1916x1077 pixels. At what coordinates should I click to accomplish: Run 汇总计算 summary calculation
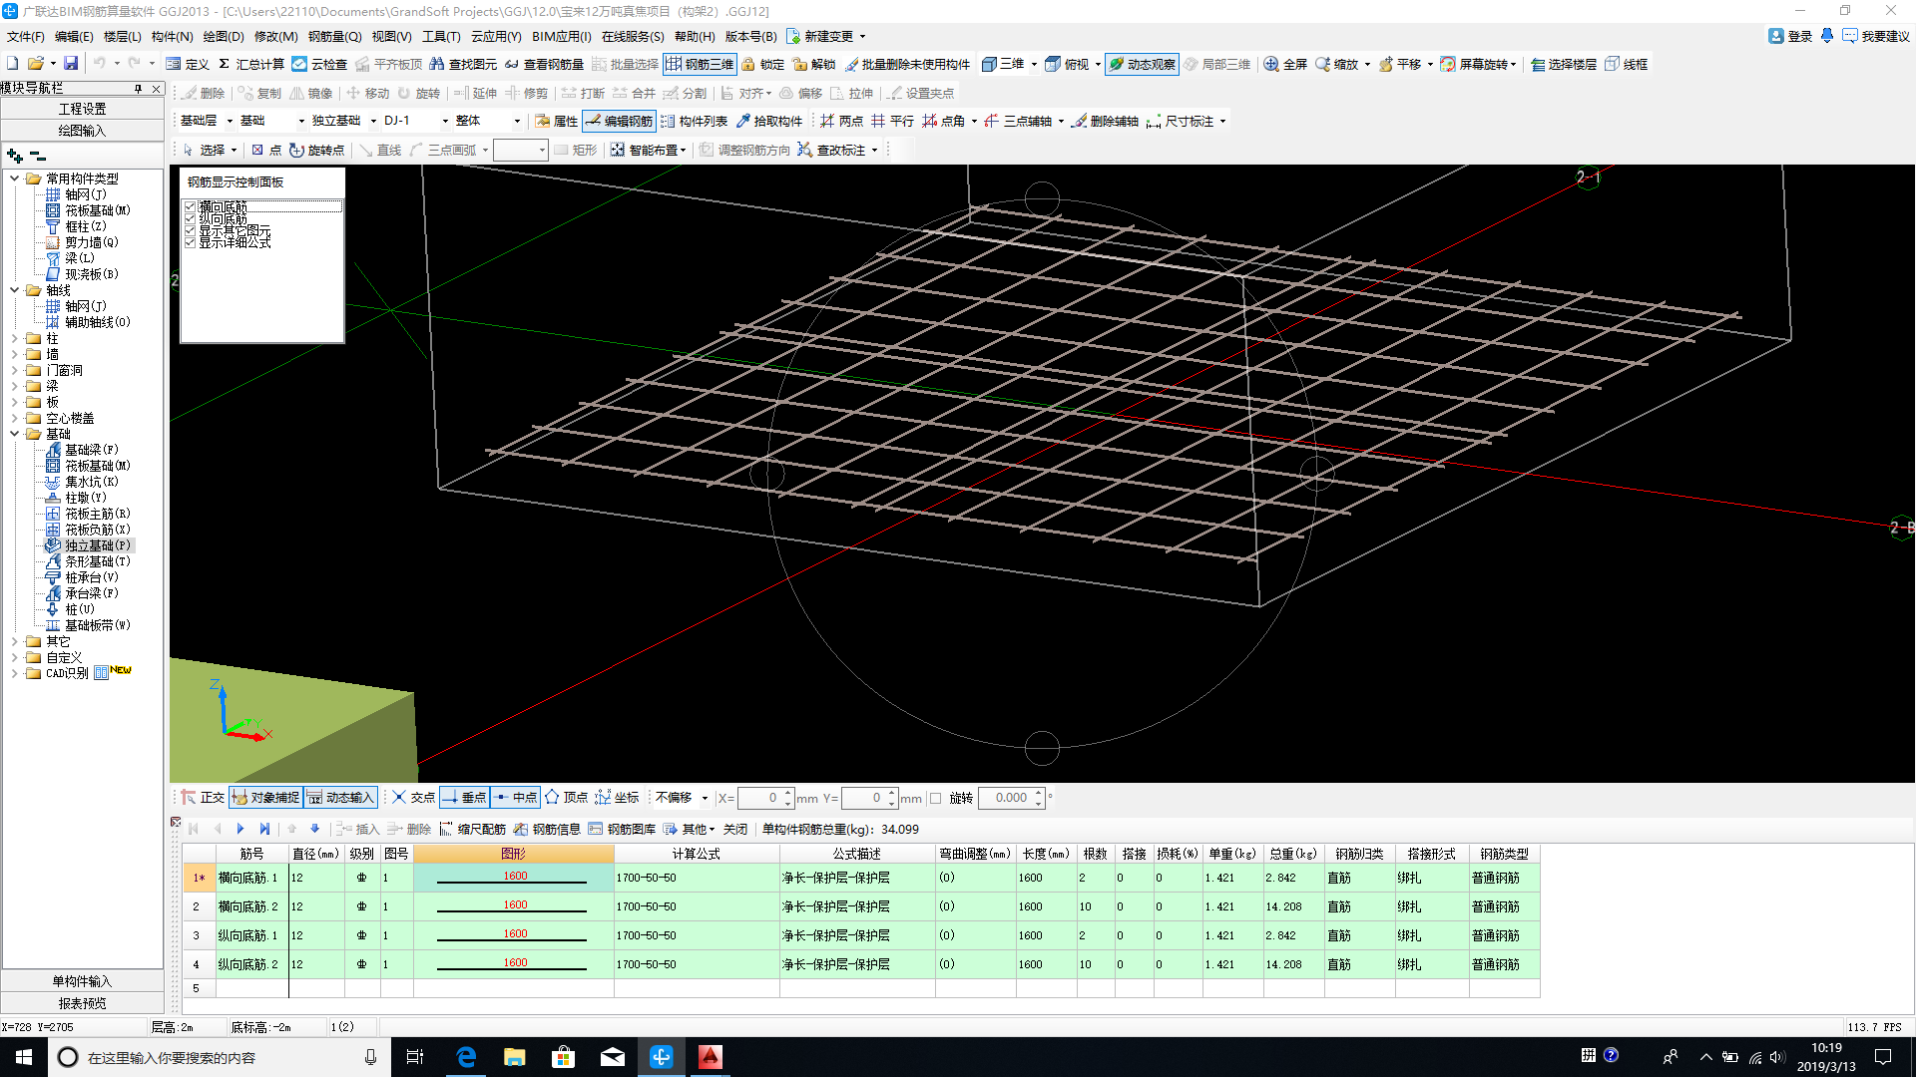(250, 64)
